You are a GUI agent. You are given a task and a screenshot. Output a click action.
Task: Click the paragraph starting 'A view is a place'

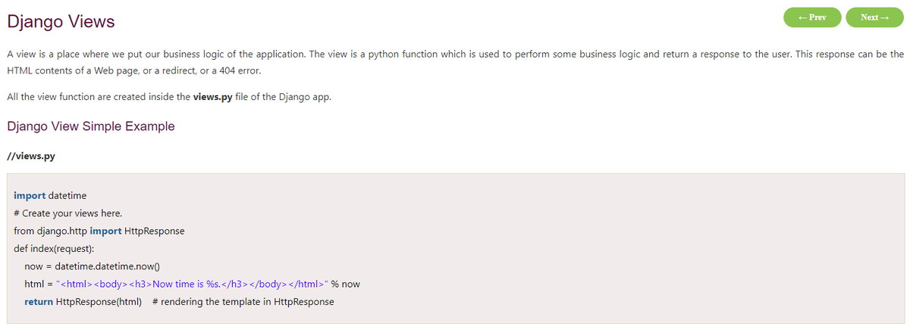pos(455,62)
